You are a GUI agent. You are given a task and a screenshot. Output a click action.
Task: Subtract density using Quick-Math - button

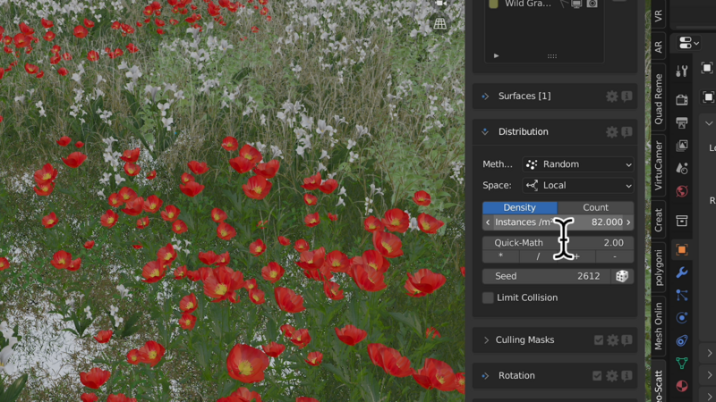point(615,256)
